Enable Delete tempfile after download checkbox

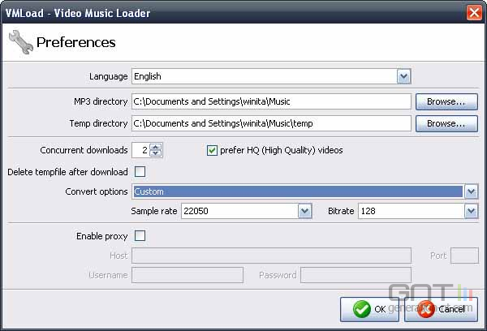[140, 172]
